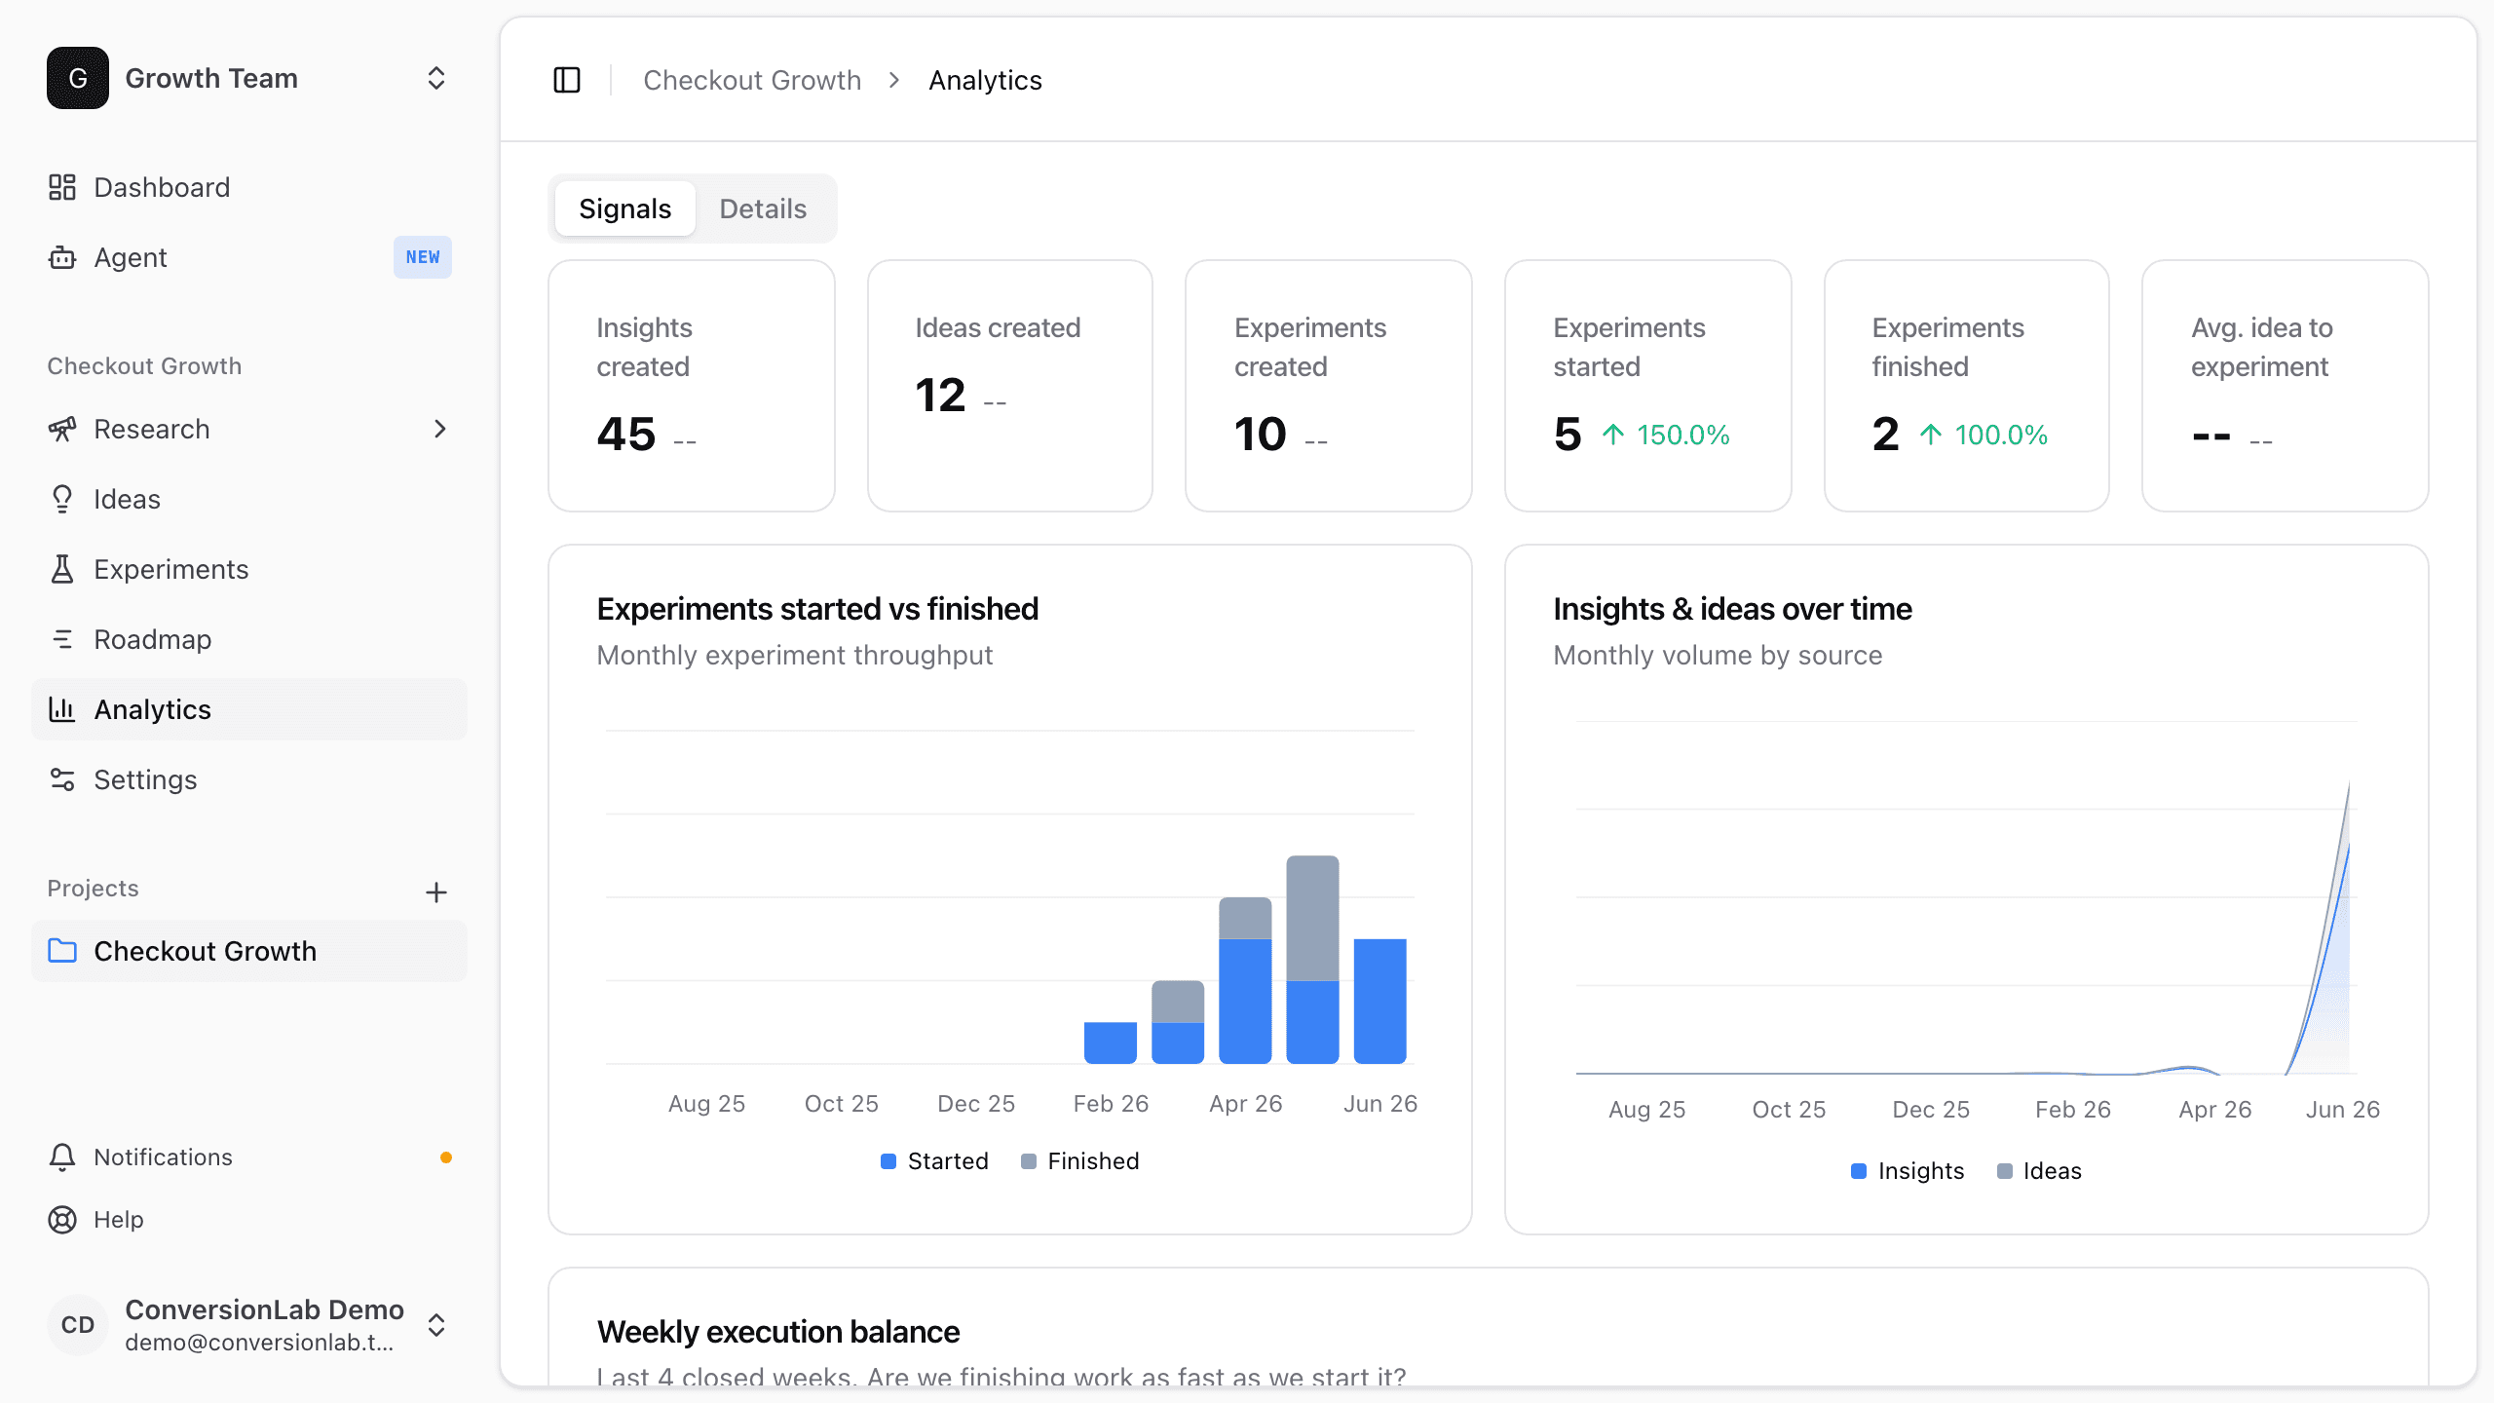Click the Checkout Growth folder icon
Screen dimensions: 2494x1403
tap(62, 951)
